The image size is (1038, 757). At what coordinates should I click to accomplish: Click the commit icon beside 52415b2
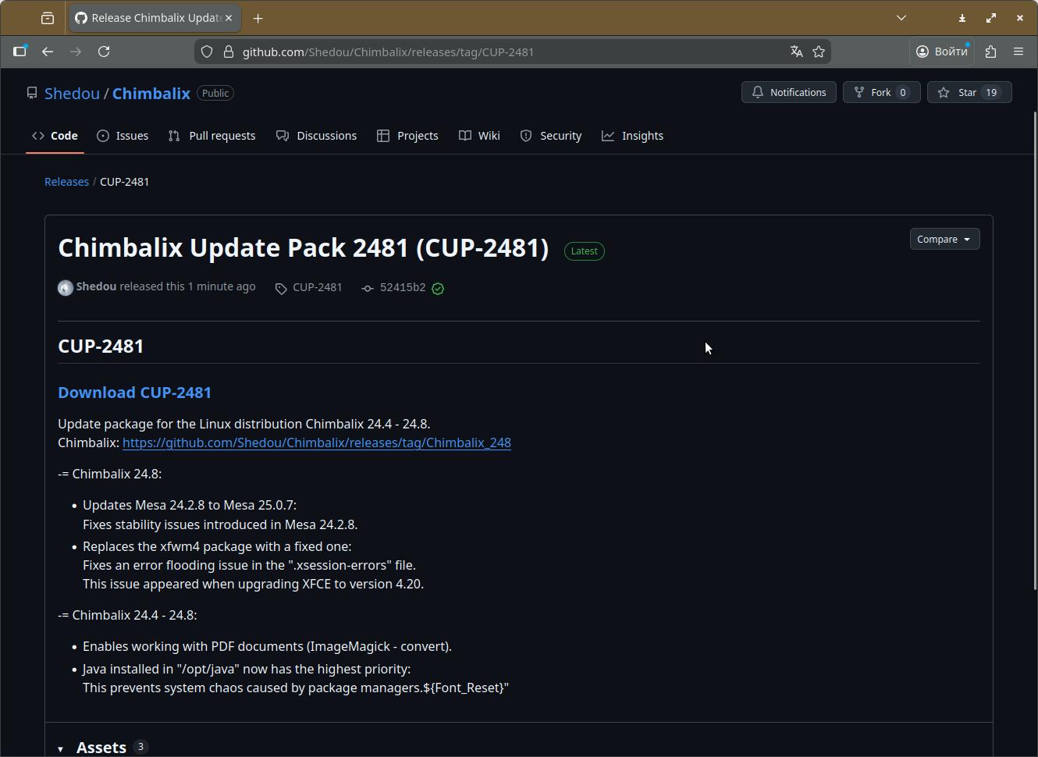click(368, 289)
